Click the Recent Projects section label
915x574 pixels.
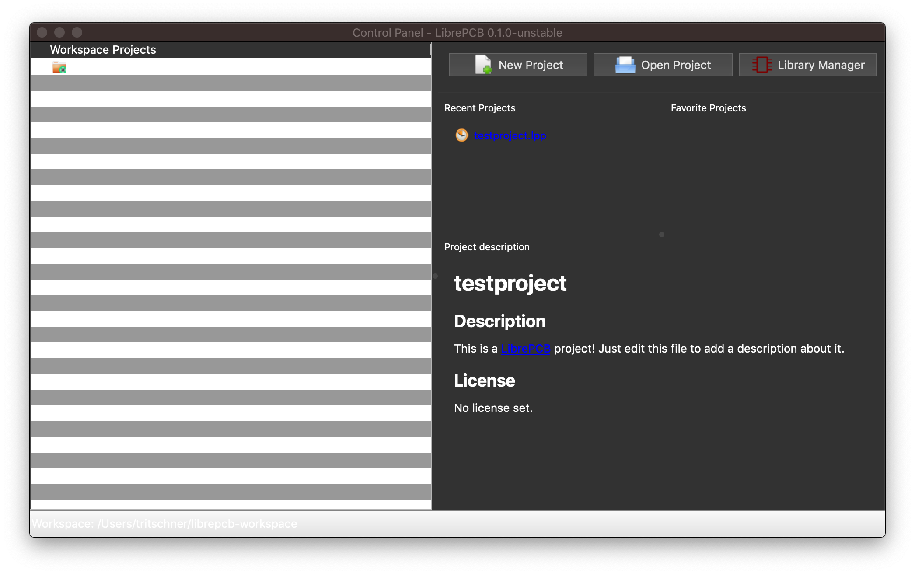pos(479,107)
